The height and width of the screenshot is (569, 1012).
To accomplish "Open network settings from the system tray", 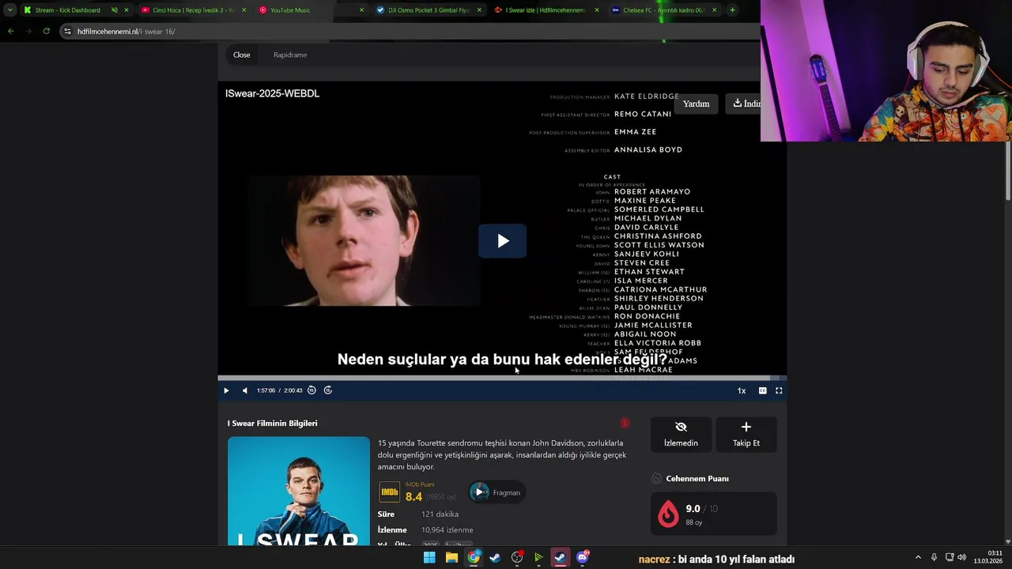I will 950,557.
